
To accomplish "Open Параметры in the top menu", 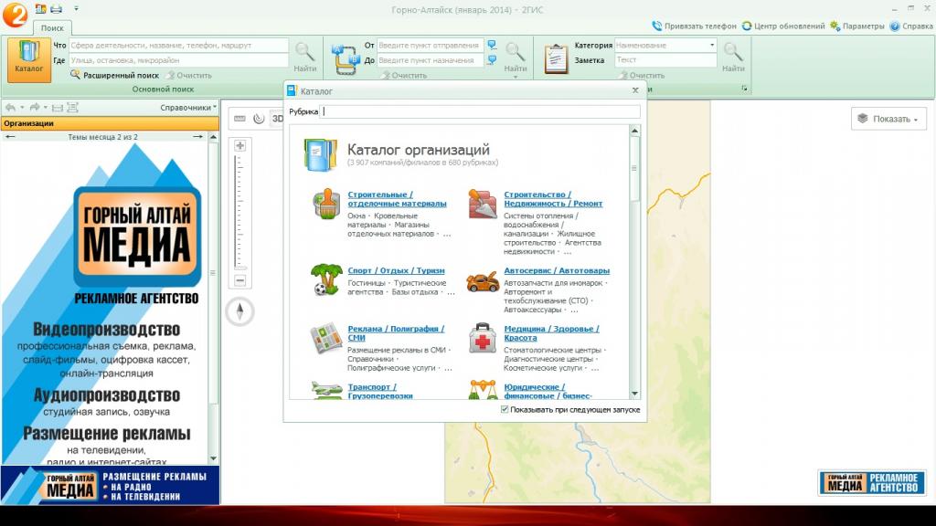I will (857, 26).
